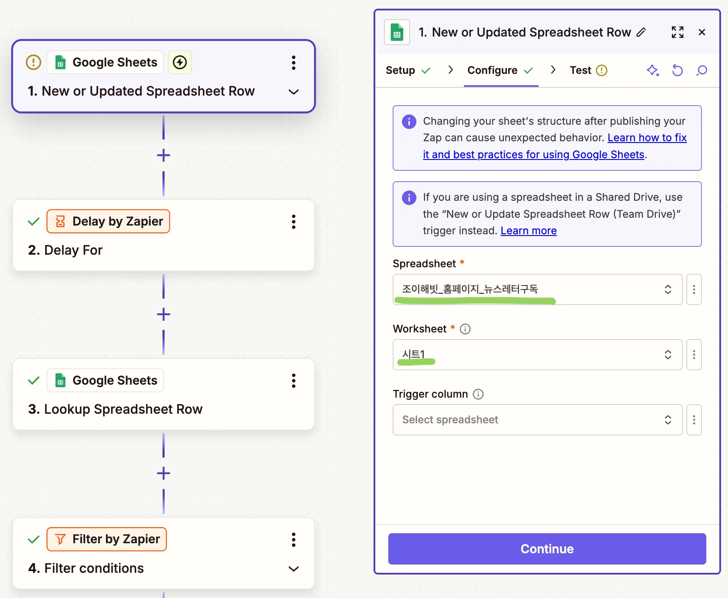Screen dimensions: 728x598
Task: Open three-dot menu on Delay by Zapier step
Action: point(294,222)
